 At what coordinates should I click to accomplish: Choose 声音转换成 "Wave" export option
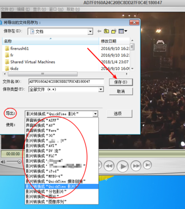[x=62, y=130]
